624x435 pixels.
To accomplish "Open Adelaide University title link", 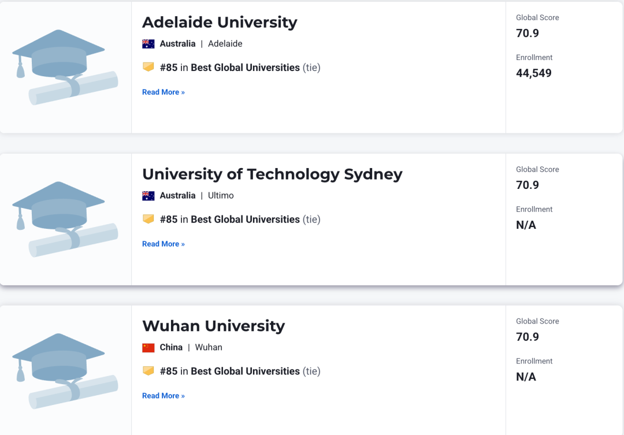I will click(x=220, y=23).
